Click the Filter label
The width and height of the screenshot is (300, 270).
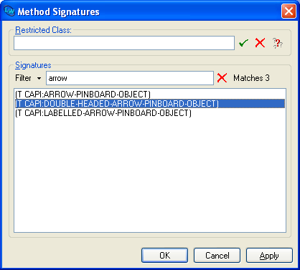click(x=23, y=78)
